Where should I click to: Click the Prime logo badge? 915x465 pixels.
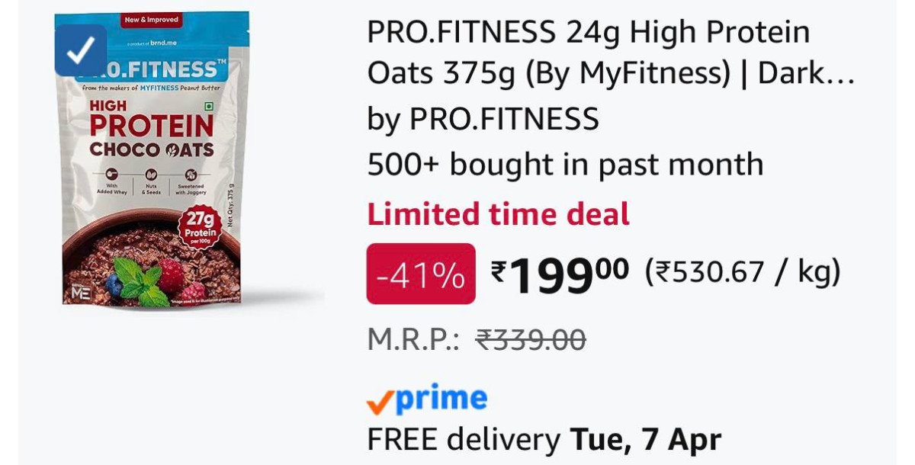point(424,396)
